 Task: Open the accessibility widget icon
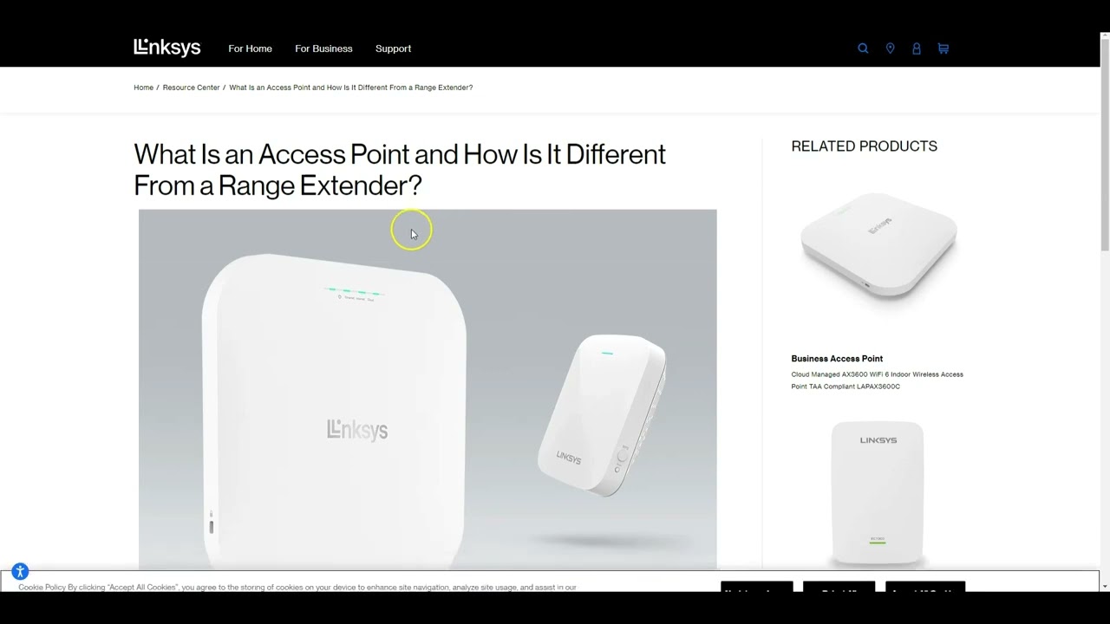pos(20,571)
